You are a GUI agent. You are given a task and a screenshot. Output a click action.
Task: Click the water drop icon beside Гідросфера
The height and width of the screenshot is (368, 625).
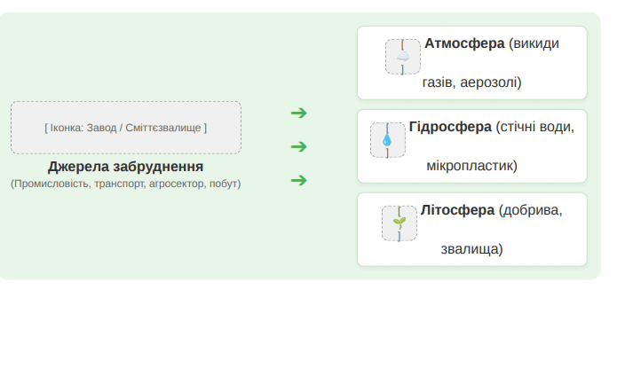point(387,140)
